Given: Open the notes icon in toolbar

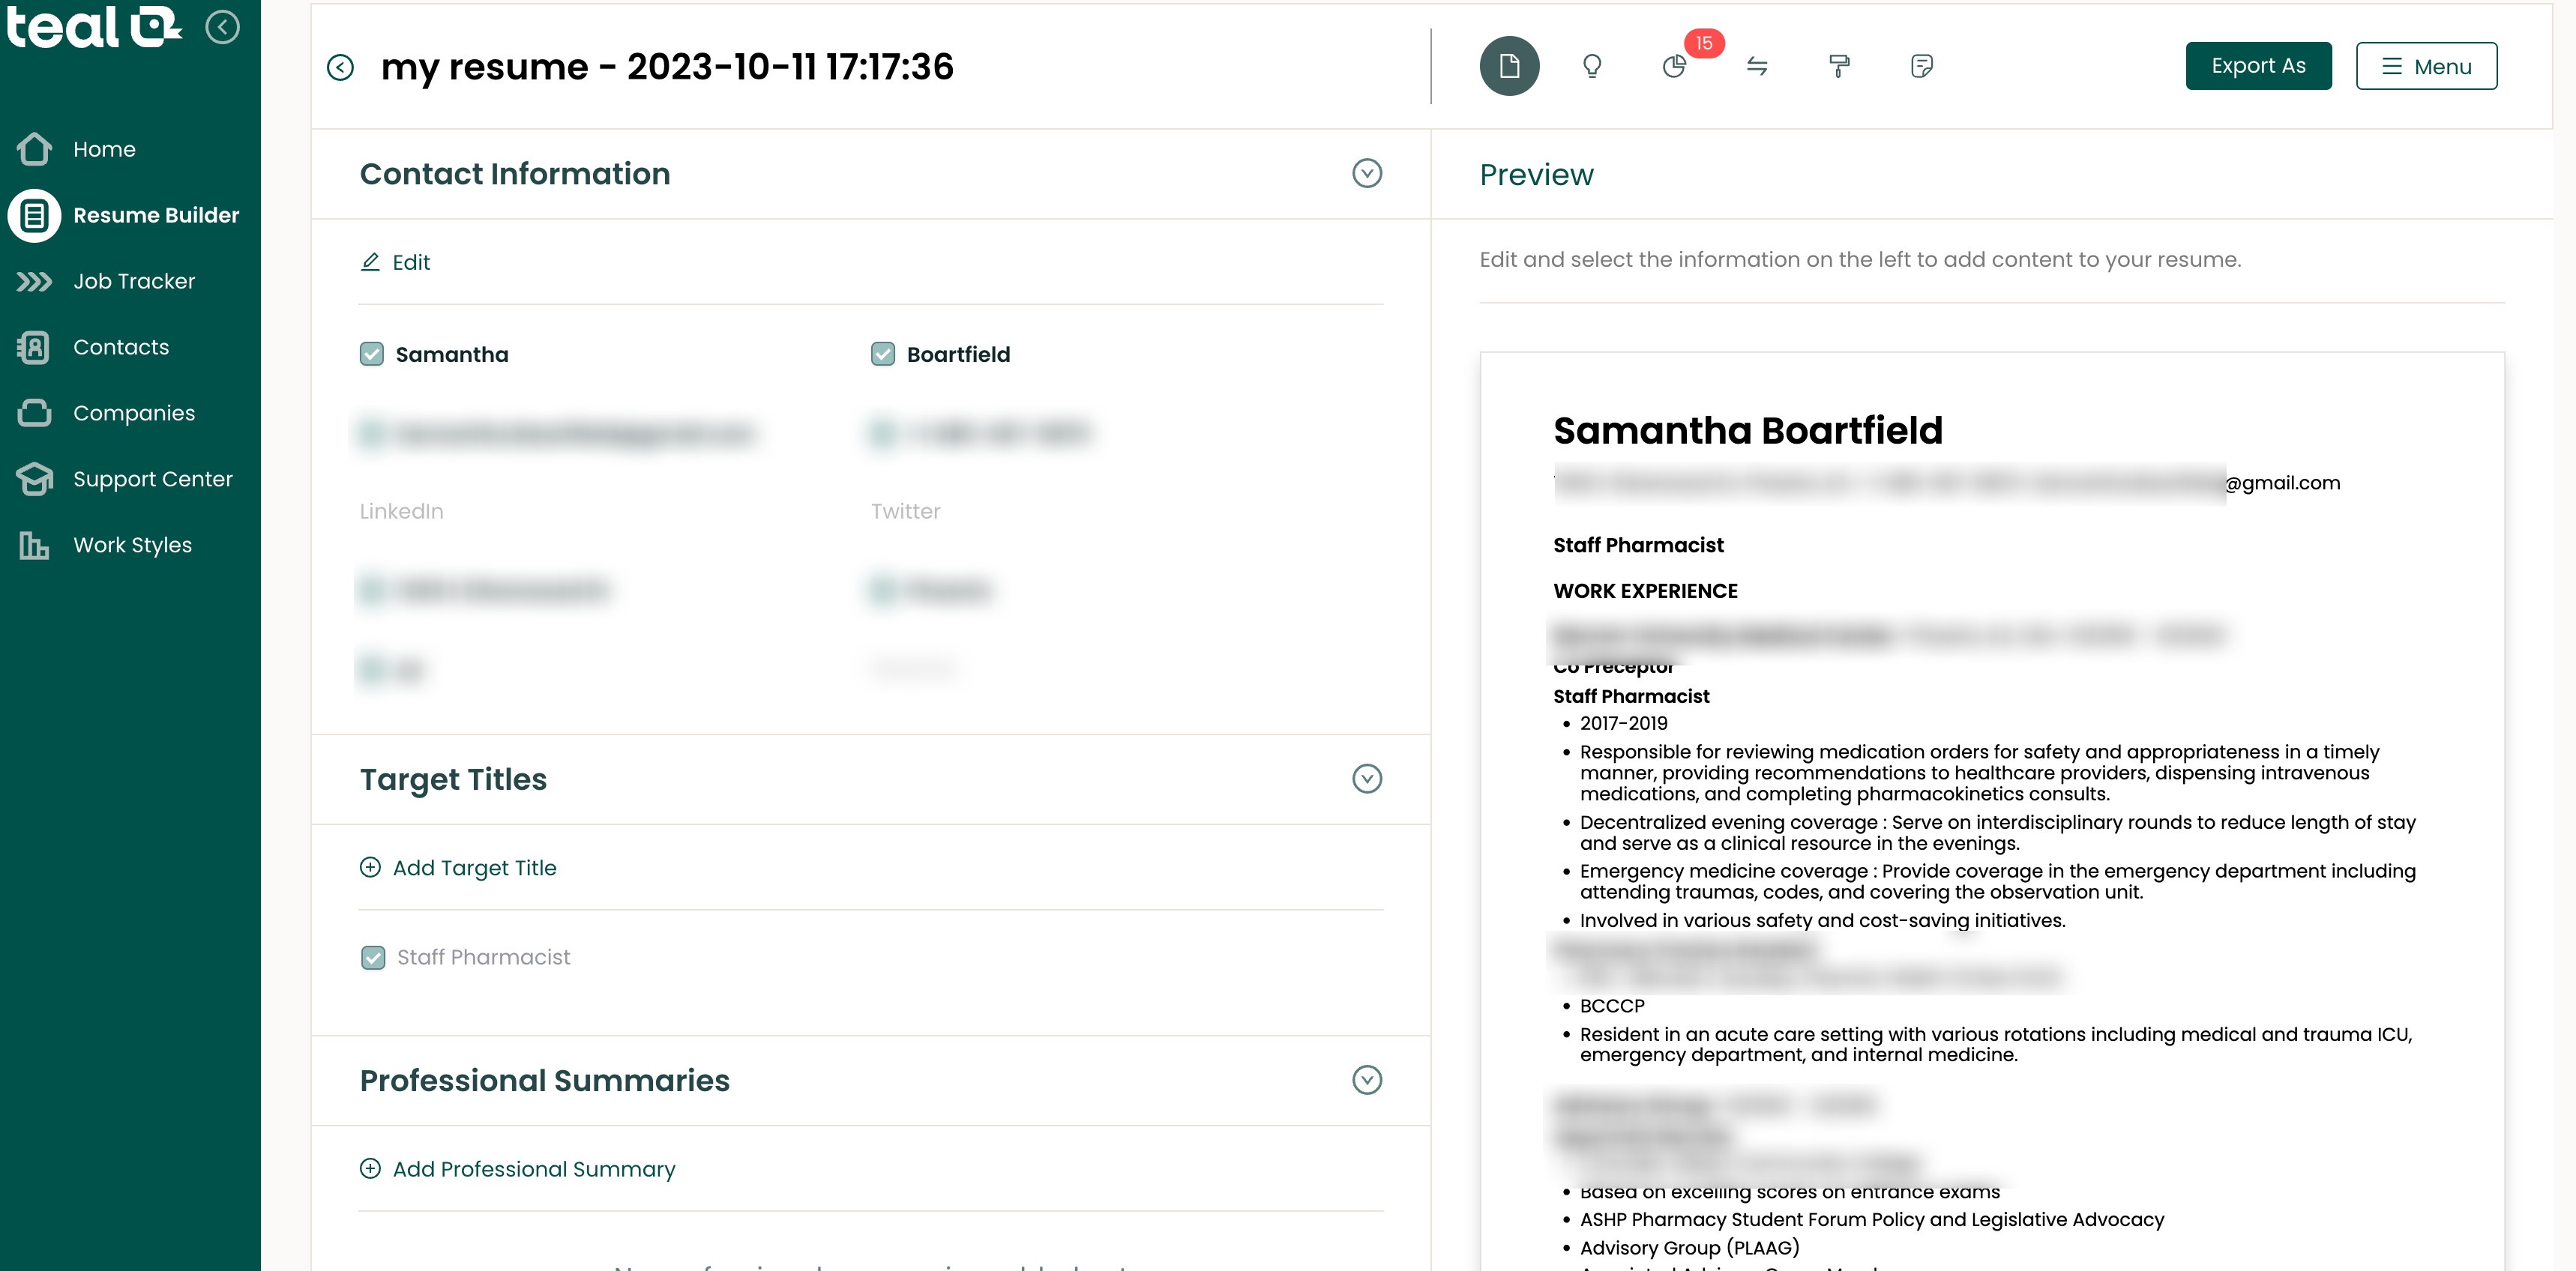Looking at the screenshot, I should point(1921,66).
